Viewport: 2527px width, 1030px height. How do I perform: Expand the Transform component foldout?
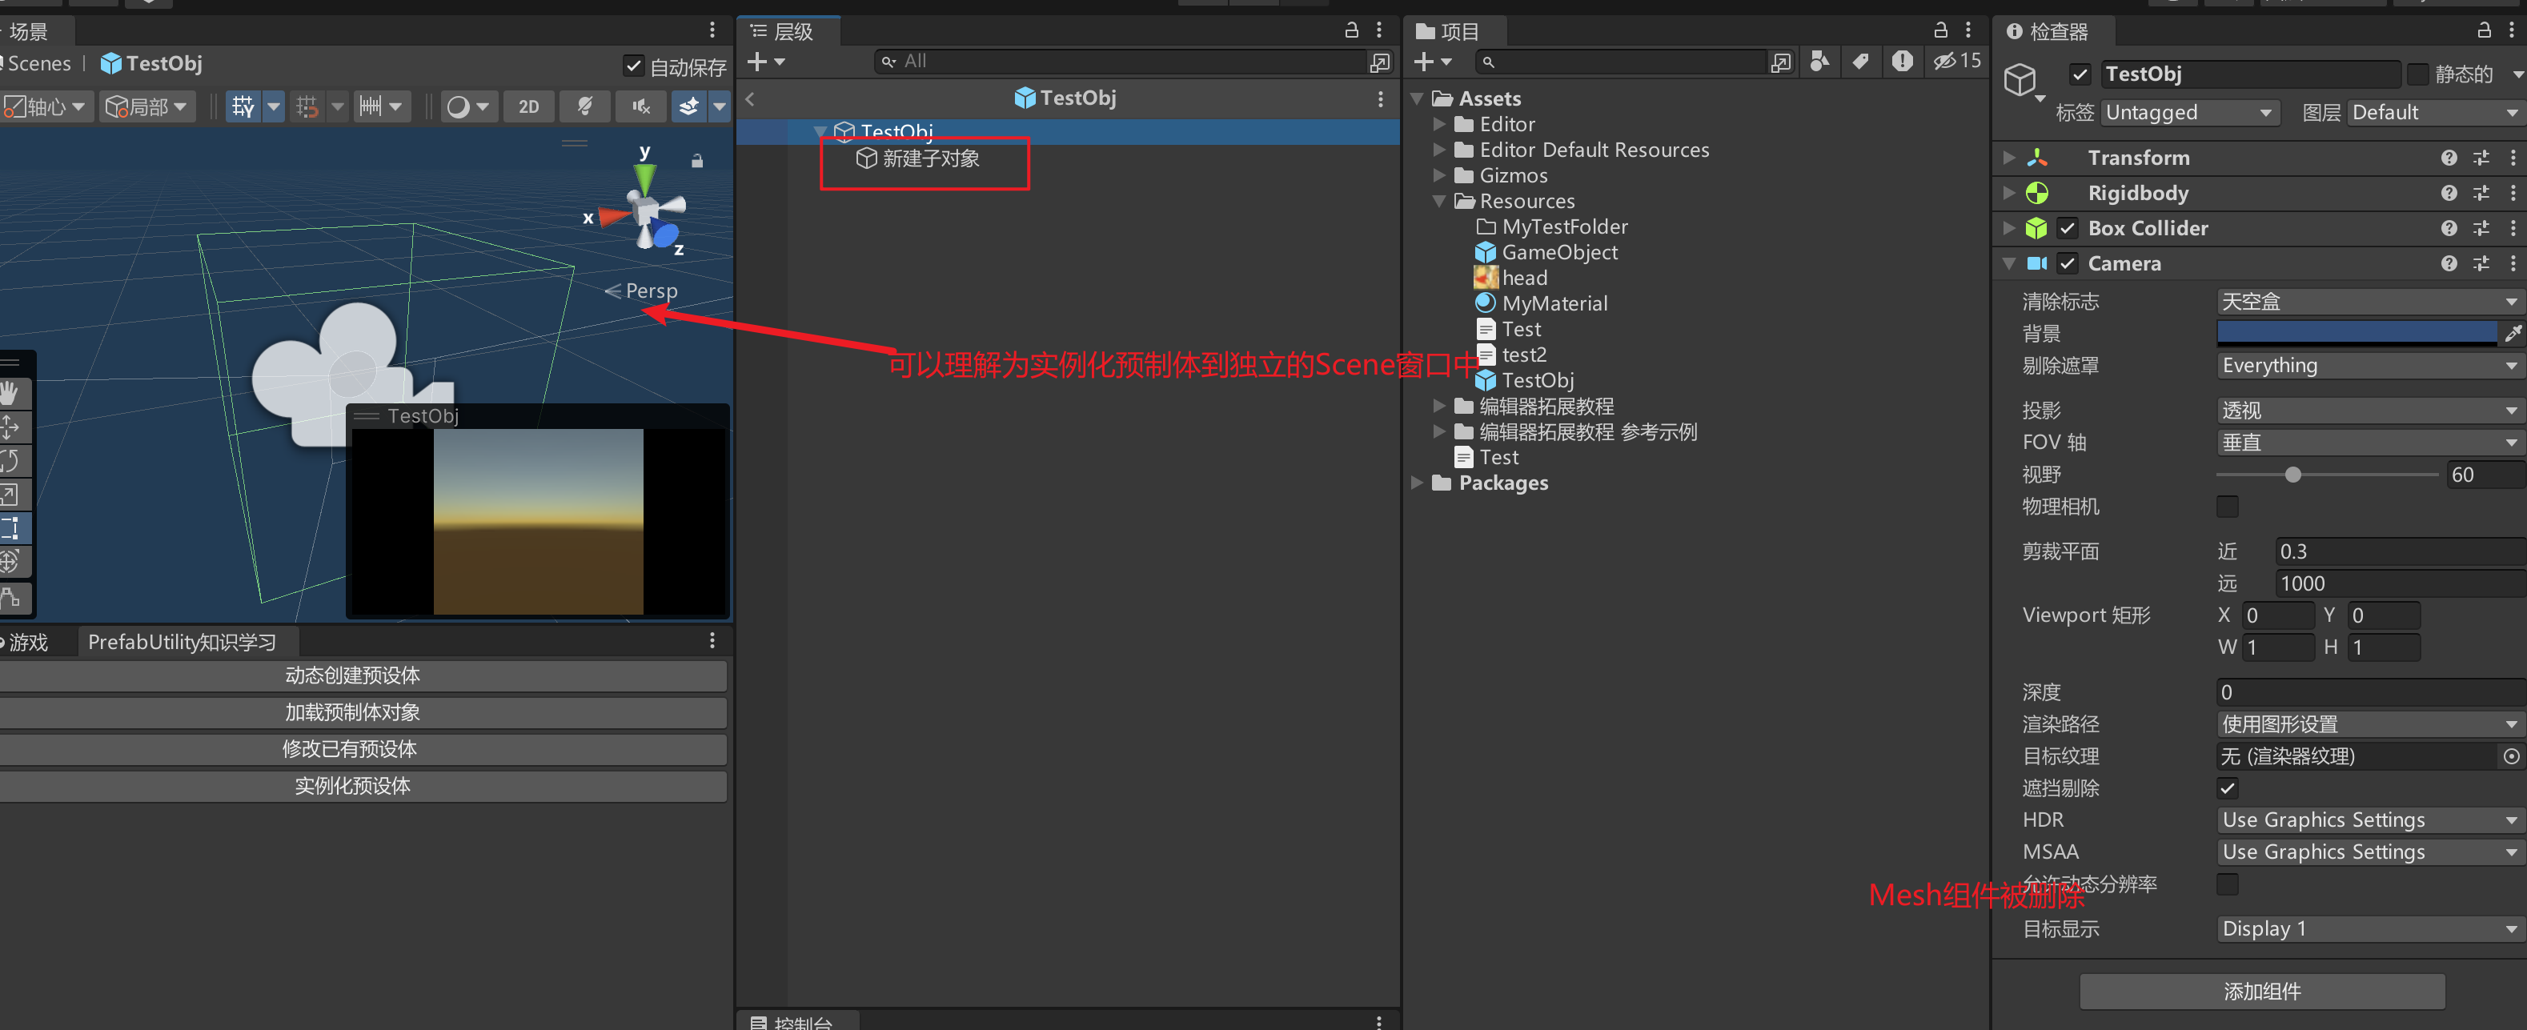coord(2008,157)
